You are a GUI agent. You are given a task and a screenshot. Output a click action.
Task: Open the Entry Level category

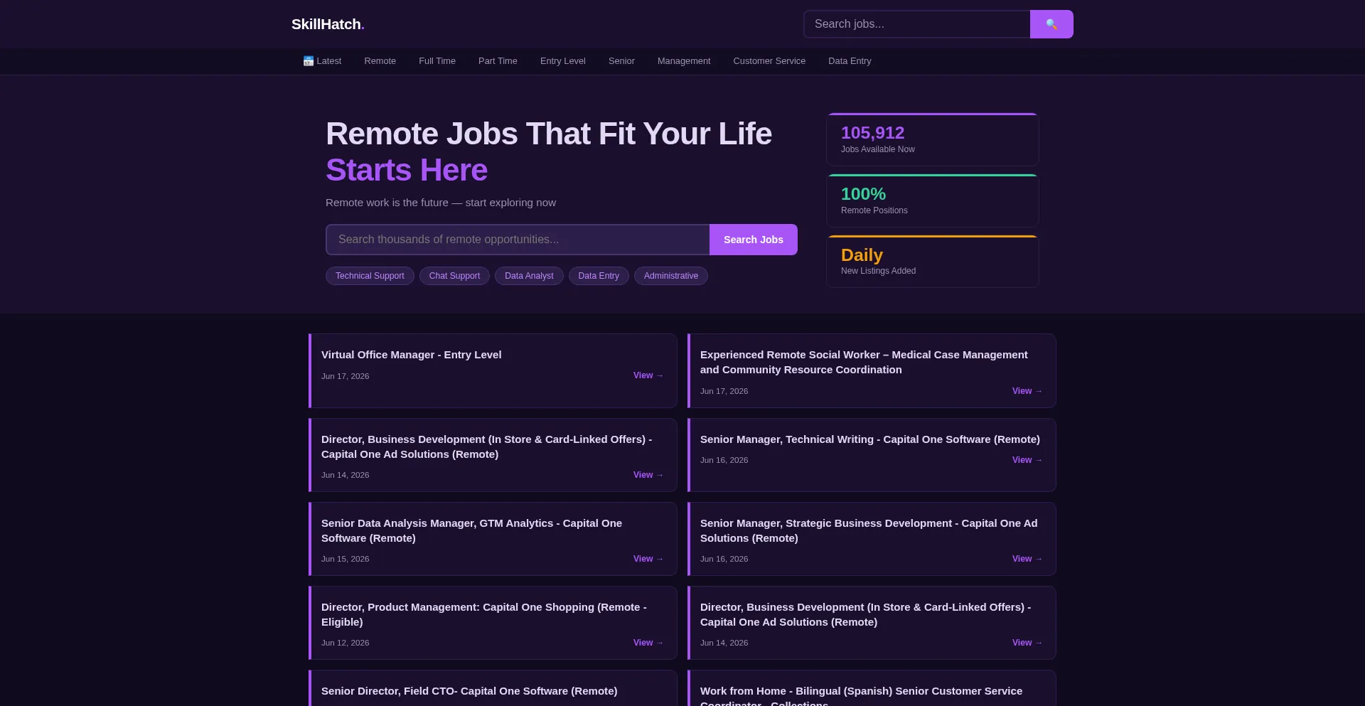[563, 61]
